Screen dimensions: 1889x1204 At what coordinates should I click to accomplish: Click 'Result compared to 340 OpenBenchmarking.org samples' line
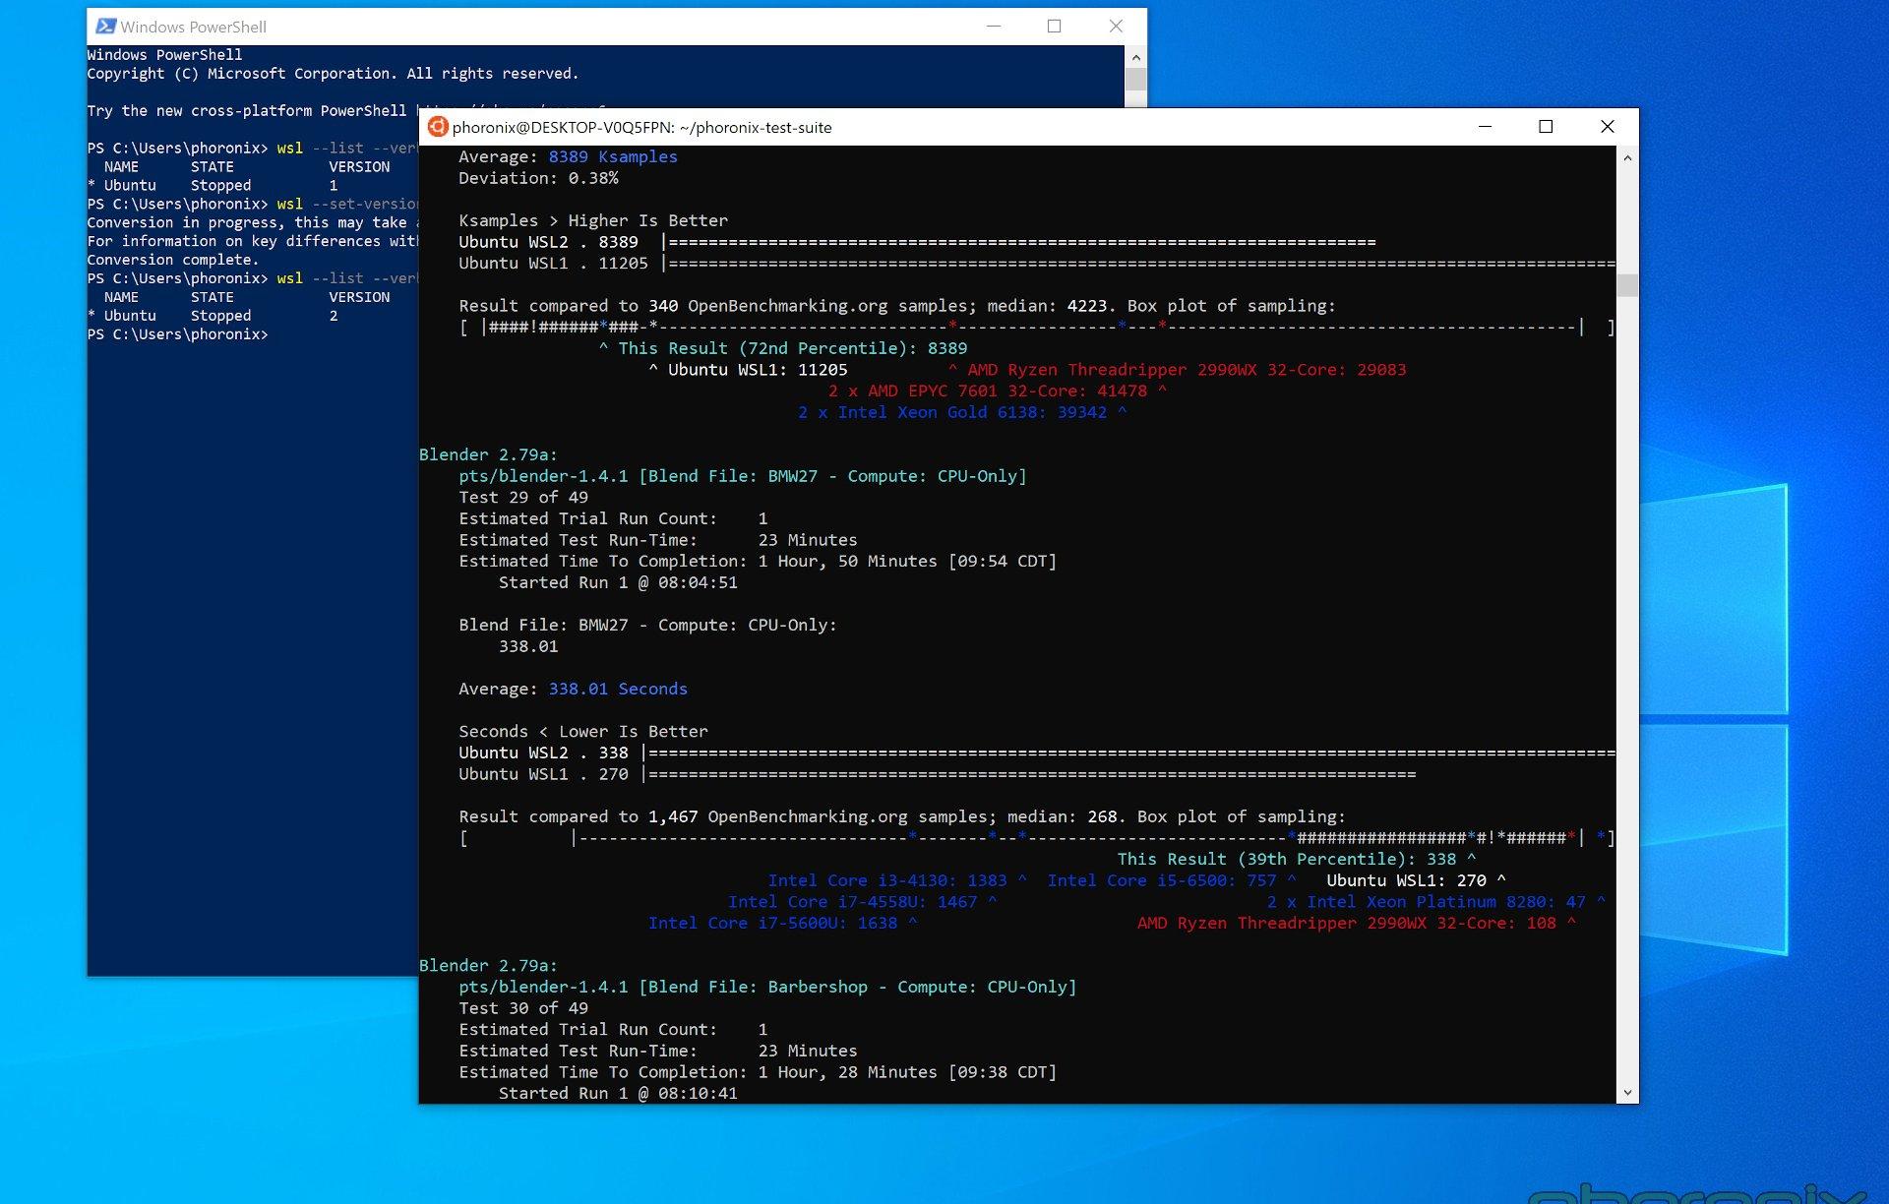click(897, 306)
